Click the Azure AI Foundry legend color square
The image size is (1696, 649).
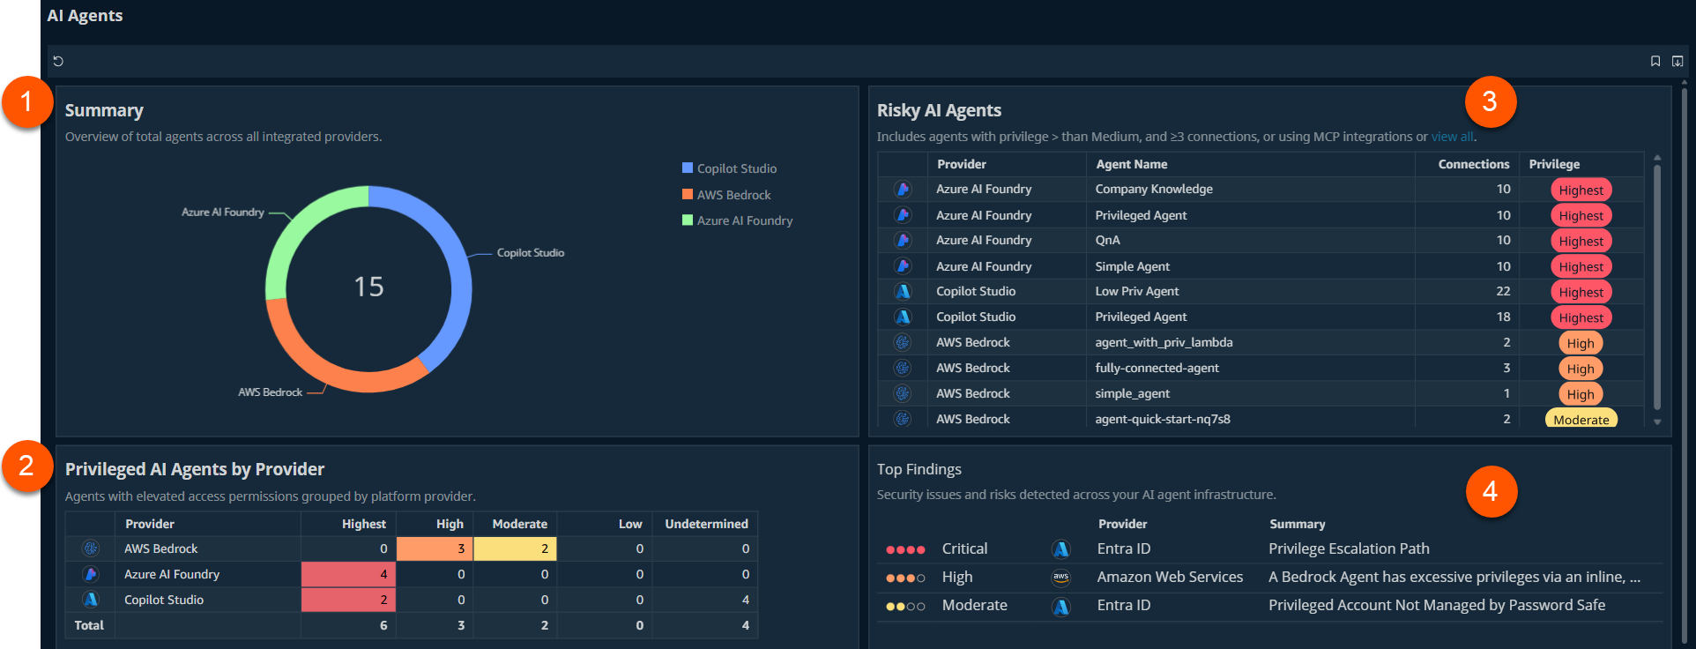click(688, 220)
